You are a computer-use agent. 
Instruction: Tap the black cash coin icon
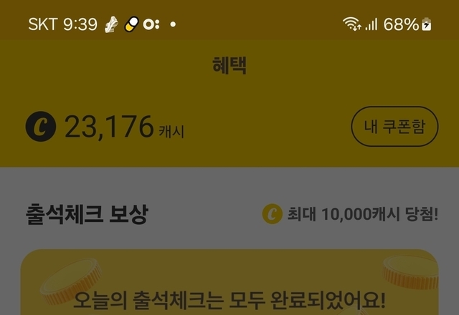[x=41, y=127]
